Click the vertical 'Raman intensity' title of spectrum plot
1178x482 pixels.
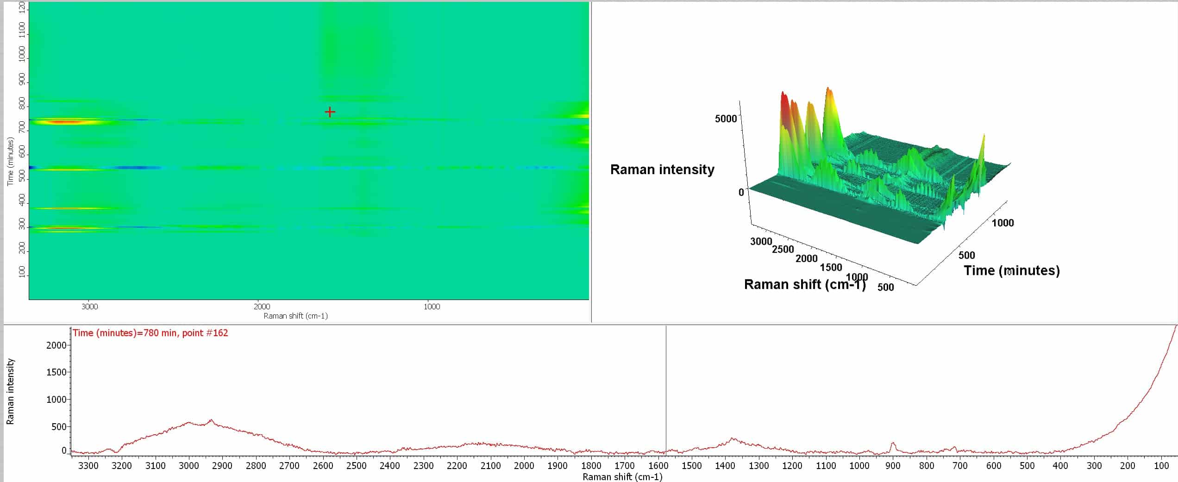point(10,391)
